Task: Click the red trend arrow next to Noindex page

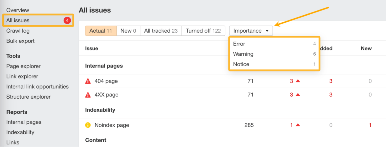Action: [298, 125]
